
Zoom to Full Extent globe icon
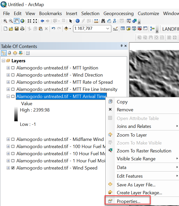point(23,21)
